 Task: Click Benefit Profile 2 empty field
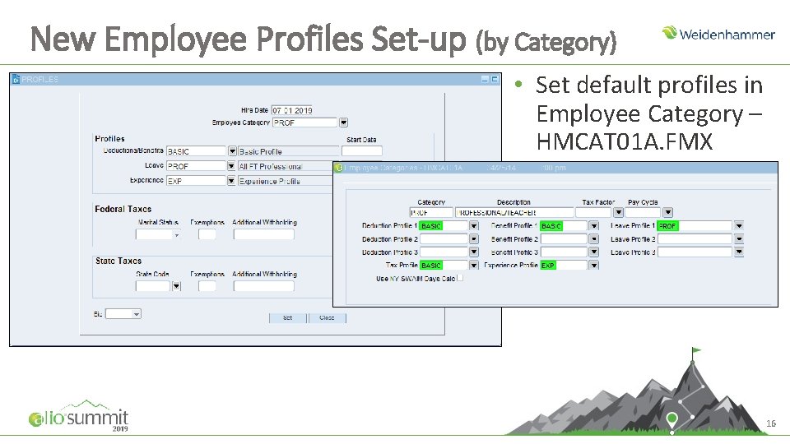pos(564,239)
